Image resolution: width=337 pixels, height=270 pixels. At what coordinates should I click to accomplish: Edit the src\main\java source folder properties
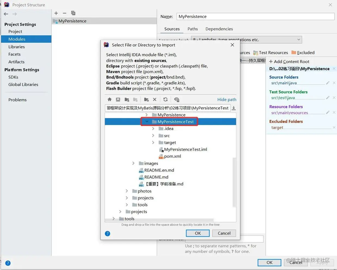point(328,83)
